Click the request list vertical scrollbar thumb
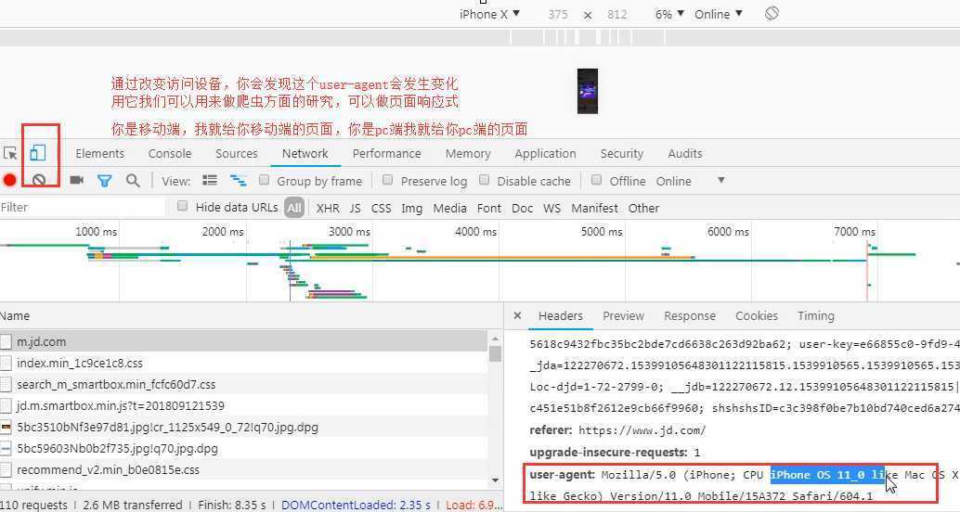 click(495, 353)
